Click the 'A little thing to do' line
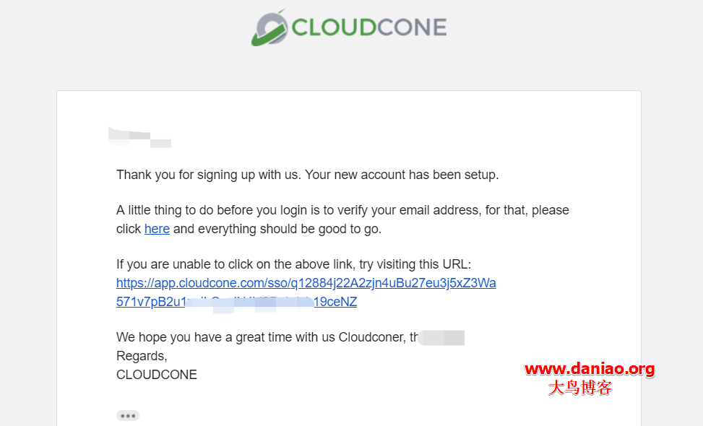Screen dimensions: 703x426 coord(342,210)
